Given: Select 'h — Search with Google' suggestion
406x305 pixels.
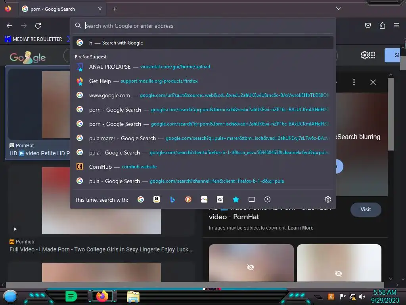Looking at the screenshot, I should click(x=203, y=43).
